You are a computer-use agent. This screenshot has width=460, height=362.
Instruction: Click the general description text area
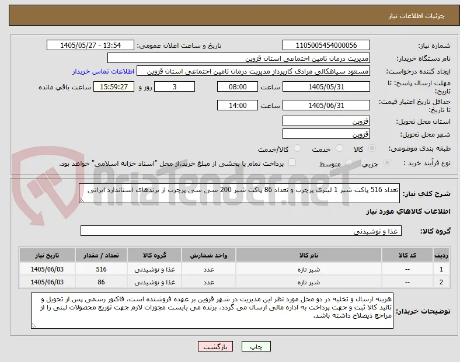239,193
